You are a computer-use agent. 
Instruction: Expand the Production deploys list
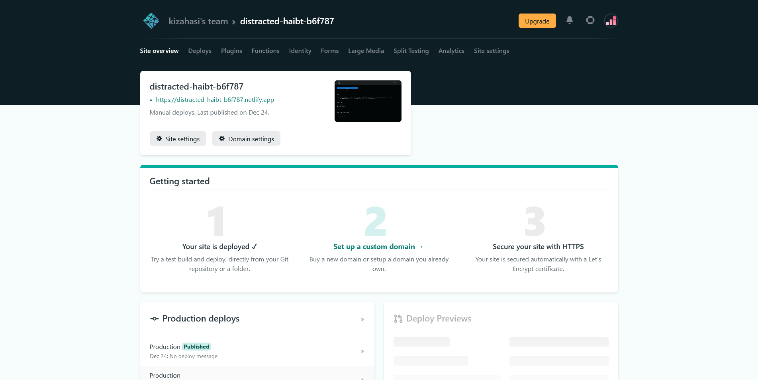point(362,319)
